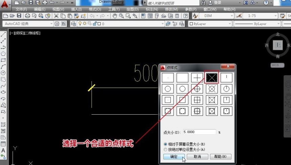Screen dimensions: 291x165
Task: Open the ByLayer color dropdown
Action: 209,24
